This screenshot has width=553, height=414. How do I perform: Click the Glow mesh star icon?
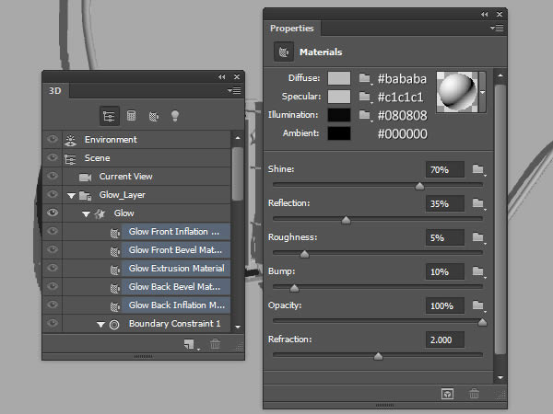[100, 213]
